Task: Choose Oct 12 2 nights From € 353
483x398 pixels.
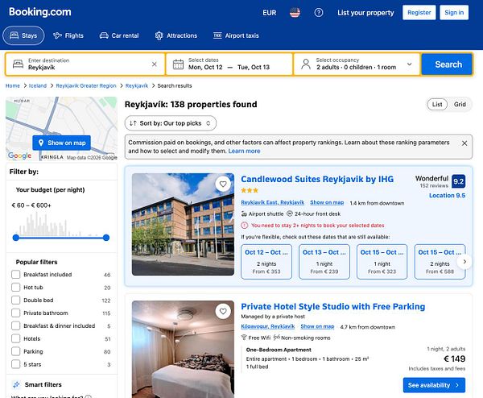Action: coord(266,262)
